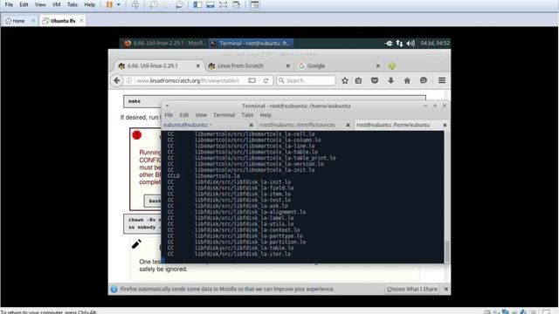Open VMware Help menu
This screenshot has width=559, height=314.
(89, 4)
